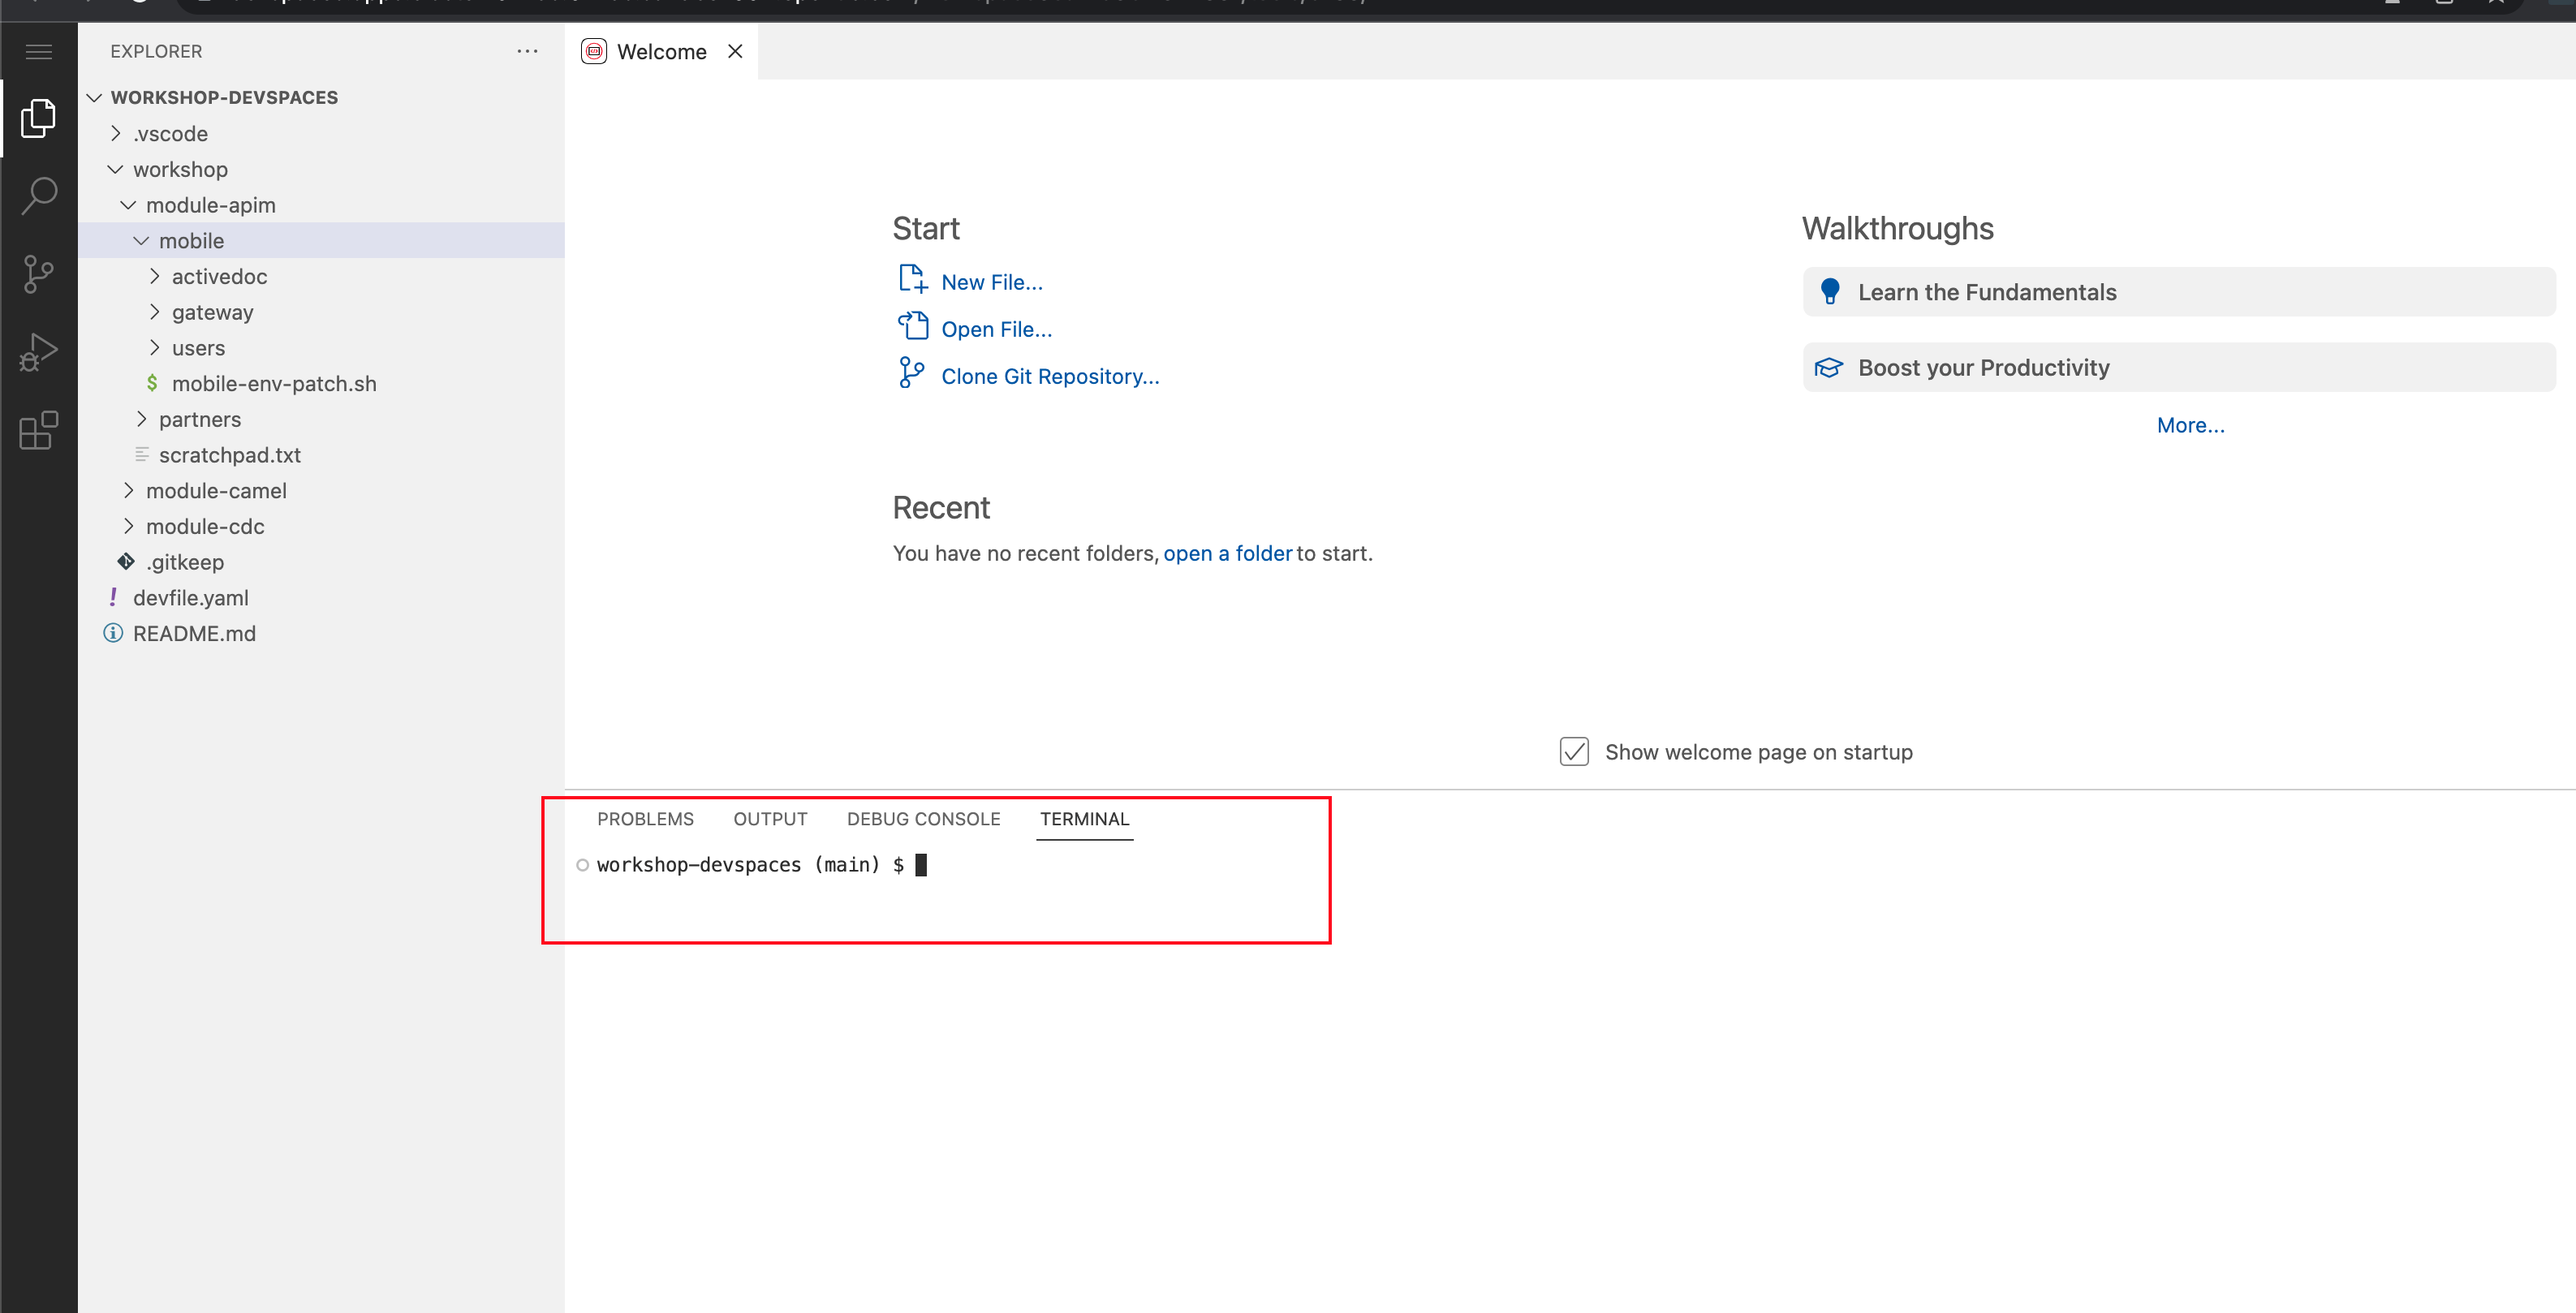Expand the users folder
2576x1313 pixels.
pos(155,348)
